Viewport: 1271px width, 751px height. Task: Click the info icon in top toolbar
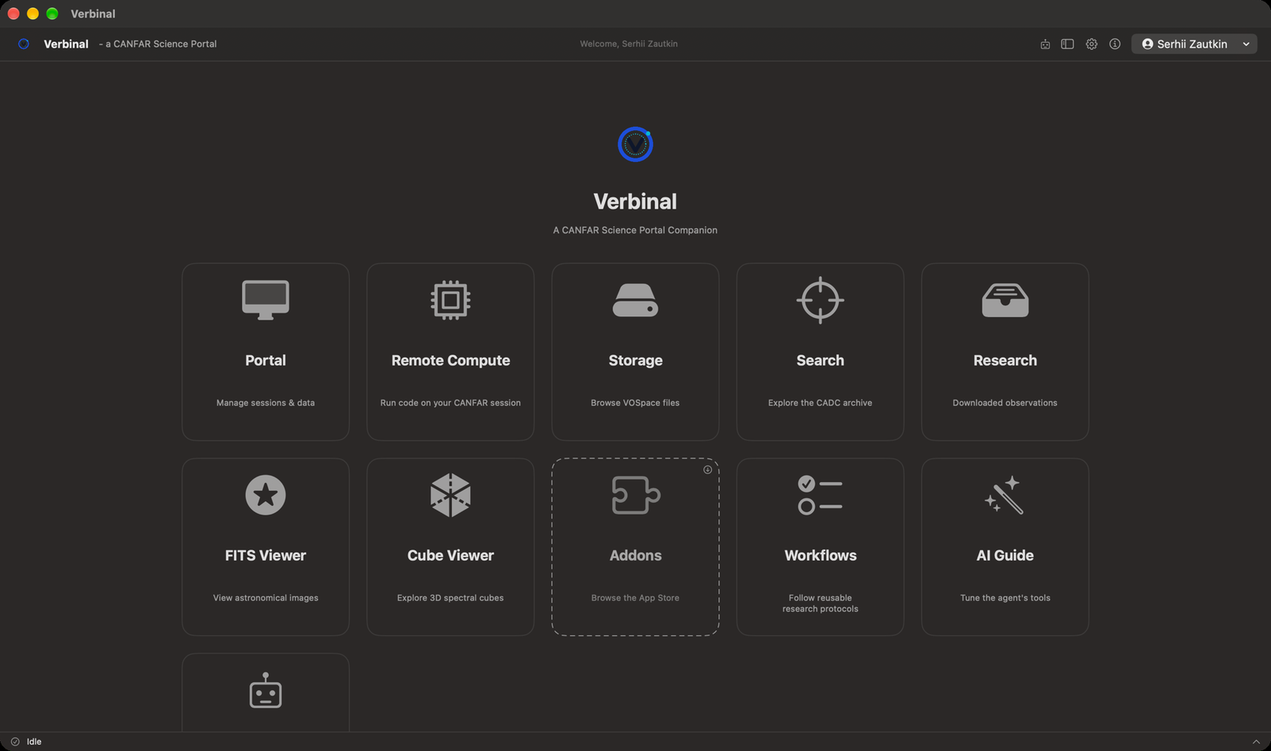pyautogui.click(x=1115, y=44)
